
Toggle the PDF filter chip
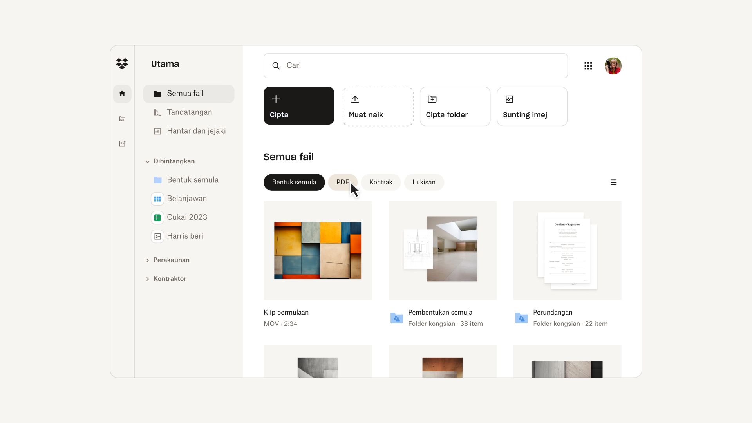click(343, 182)
